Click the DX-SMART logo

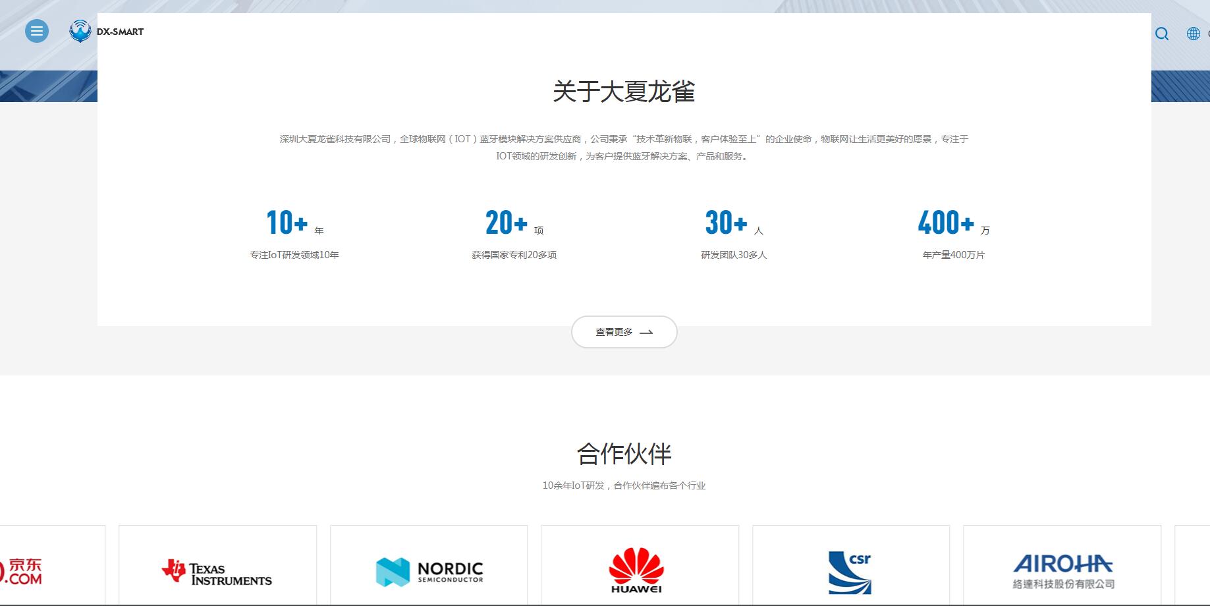[x=106, y=31]
